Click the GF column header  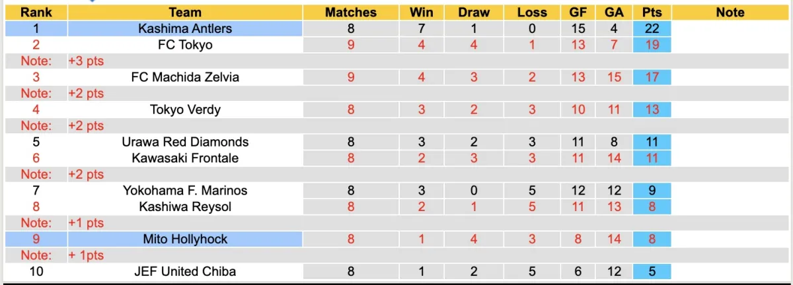(578, 13)
